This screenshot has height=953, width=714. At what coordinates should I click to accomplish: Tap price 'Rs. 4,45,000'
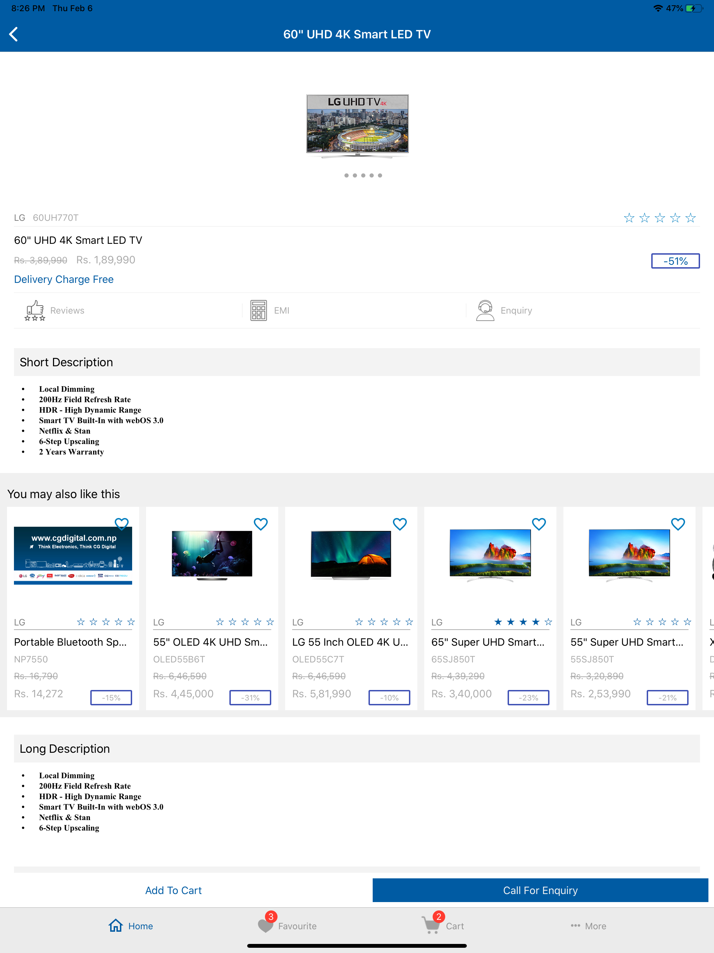click(183, 693)
